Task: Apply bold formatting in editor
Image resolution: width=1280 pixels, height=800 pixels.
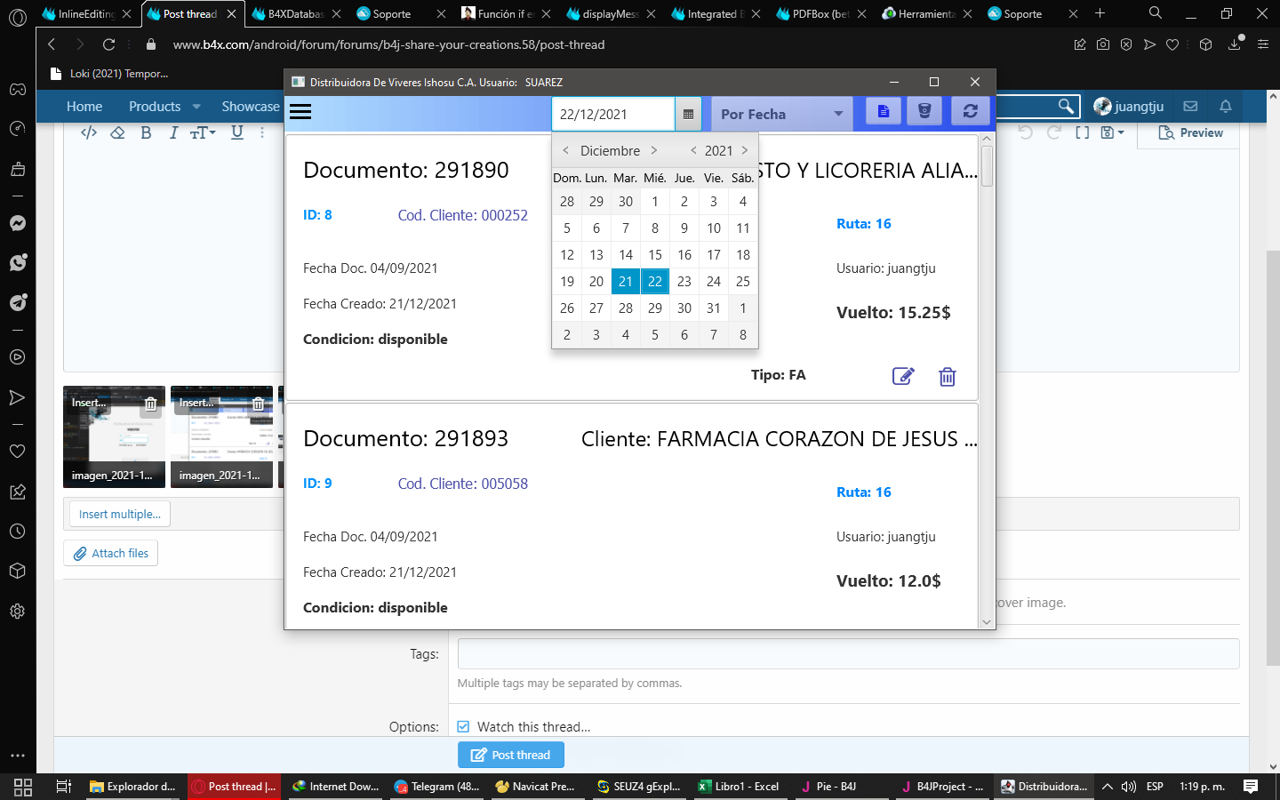Action: pyautogui.click(x=146, y=132)
